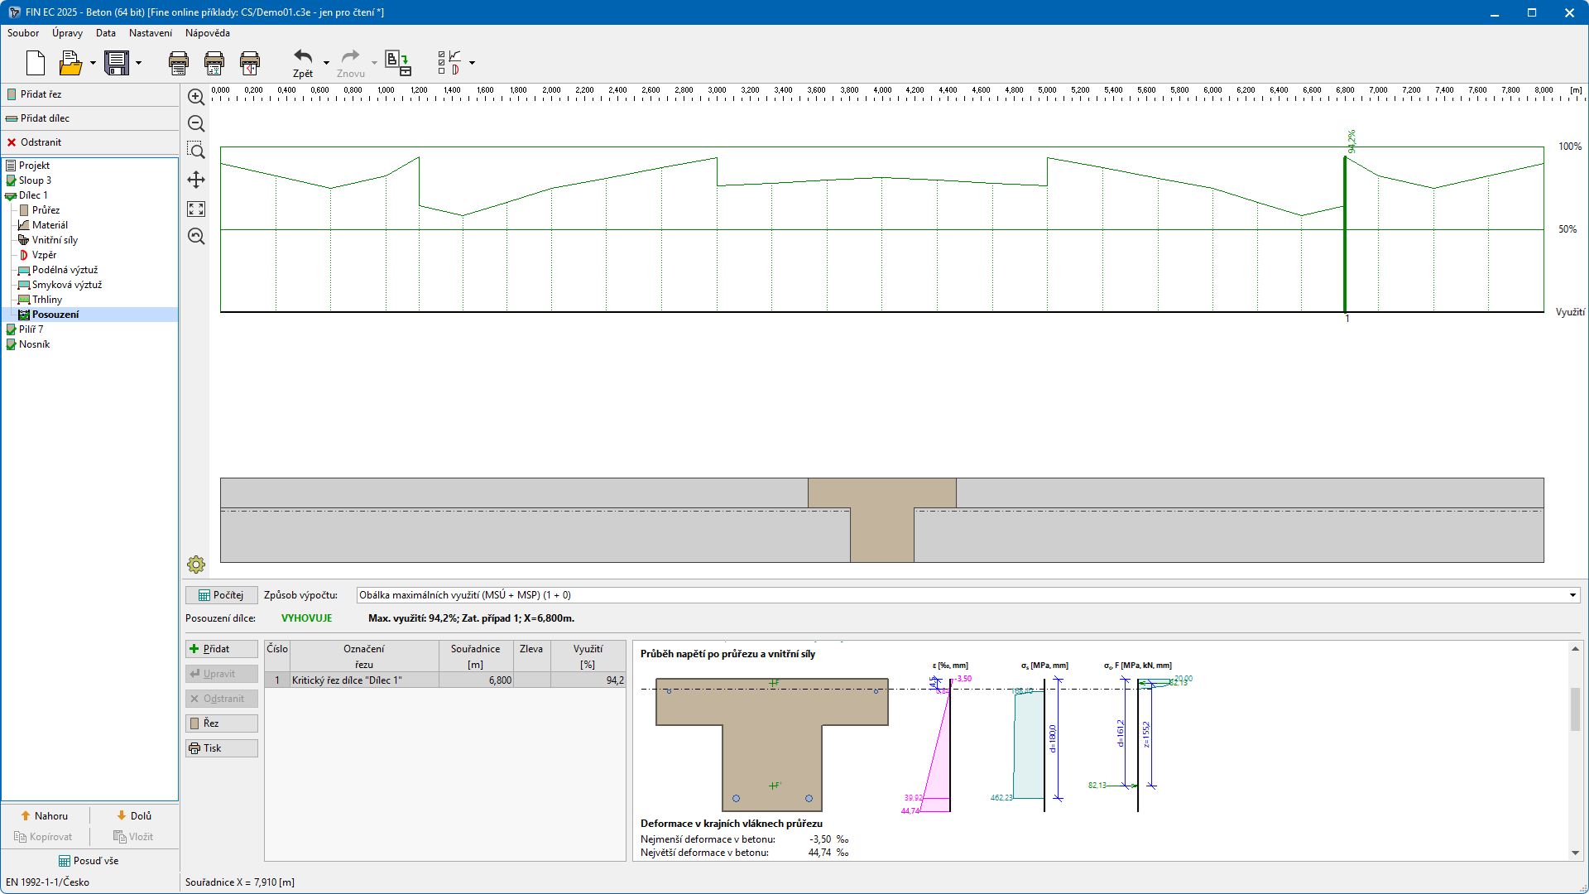Click the new file icon
Viewport: 1589px width, 894px height.
[x=35, y=63]
